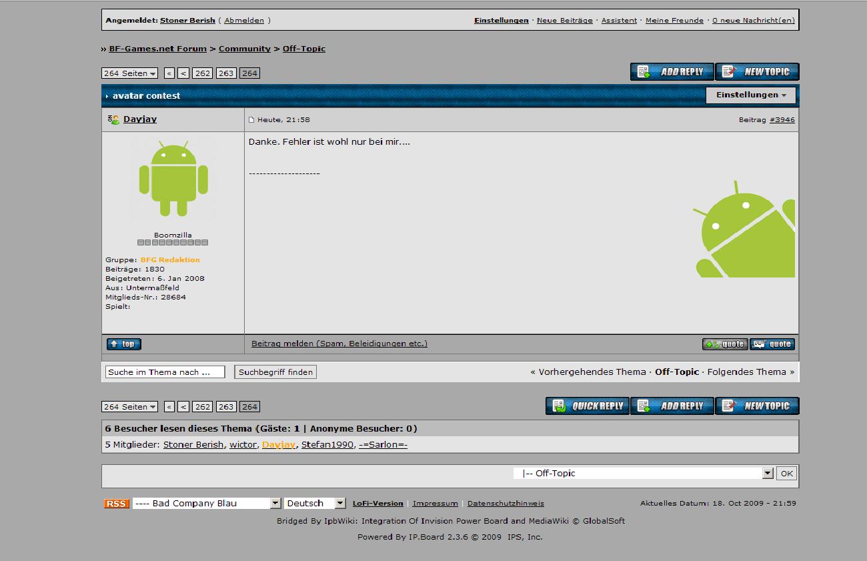The height and width of the screenshot is (561, 867).
Task: Click the bottom NEW TOPIC button
Action: [x=757, y=406]
